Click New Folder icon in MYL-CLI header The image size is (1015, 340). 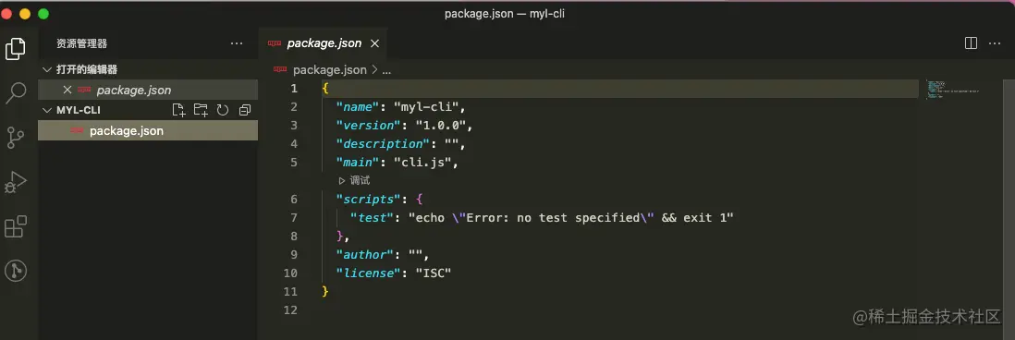pos(201,110)
